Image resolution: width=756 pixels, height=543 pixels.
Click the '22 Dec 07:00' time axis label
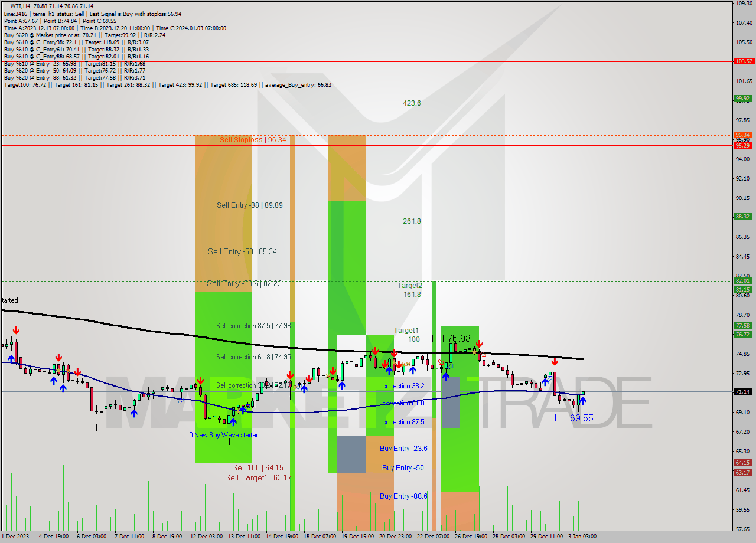pos(433,537)
